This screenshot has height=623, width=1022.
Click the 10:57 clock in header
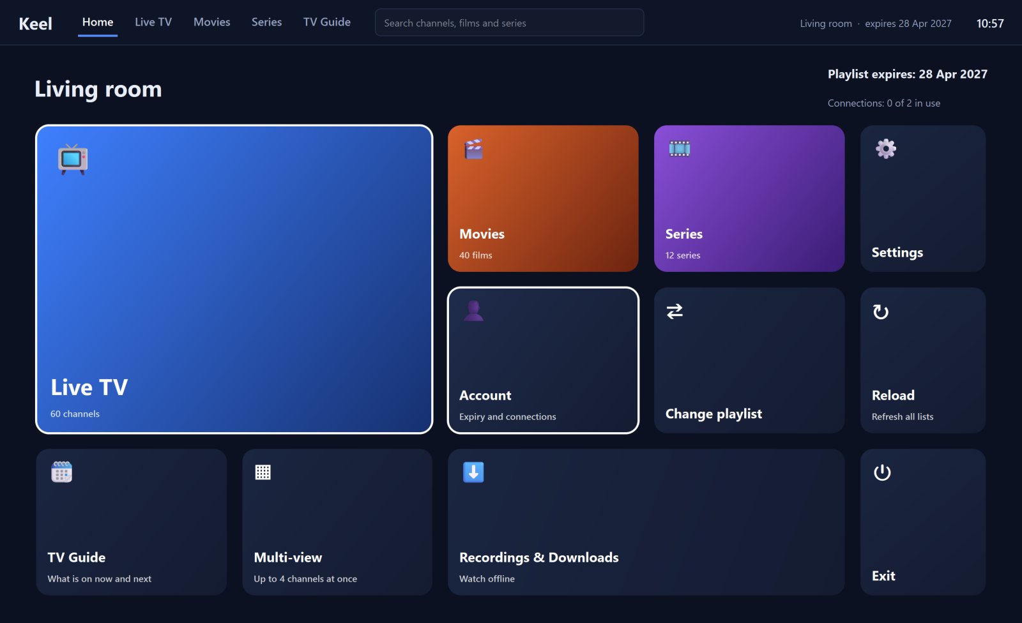pyautogui.click(x=990, y=24)
